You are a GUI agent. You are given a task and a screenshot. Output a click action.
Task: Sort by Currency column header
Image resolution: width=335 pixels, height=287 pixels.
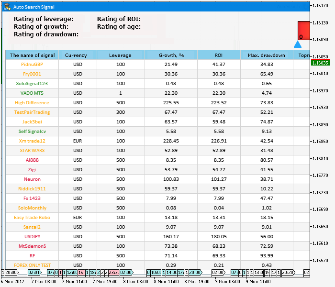(x=78, y=55)
